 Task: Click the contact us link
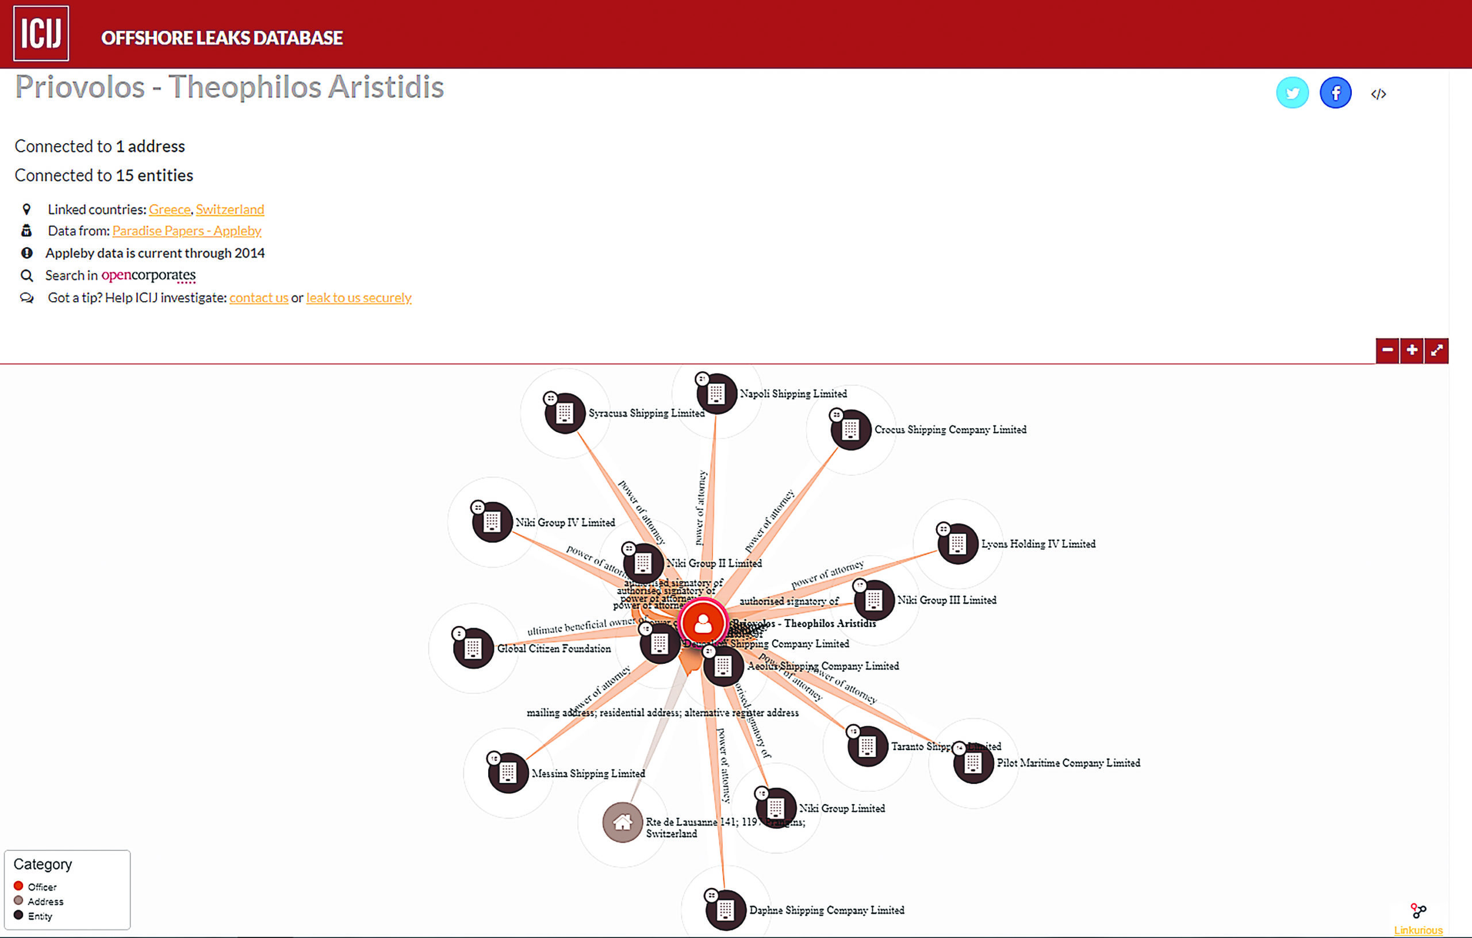pyautogui.click(x=259, y=298)
